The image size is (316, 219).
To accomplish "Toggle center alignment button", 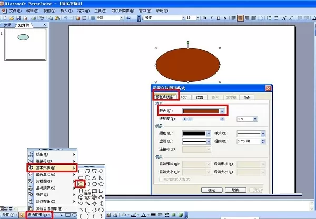I will click(240, 18).
